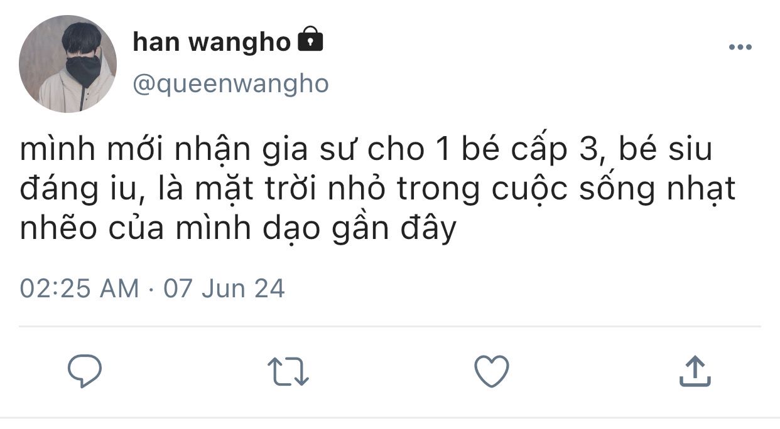Click the tweet line starting "đáng iu, là mặt trời"
780x429 pixels.
tap(377, 190)
